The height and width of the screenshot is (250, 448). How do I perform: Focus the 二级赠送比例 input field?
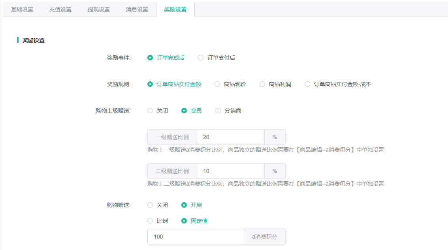[x=230, y=171]
